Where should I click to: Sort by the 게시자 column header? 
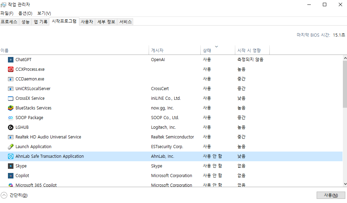(x=175, y=50)
